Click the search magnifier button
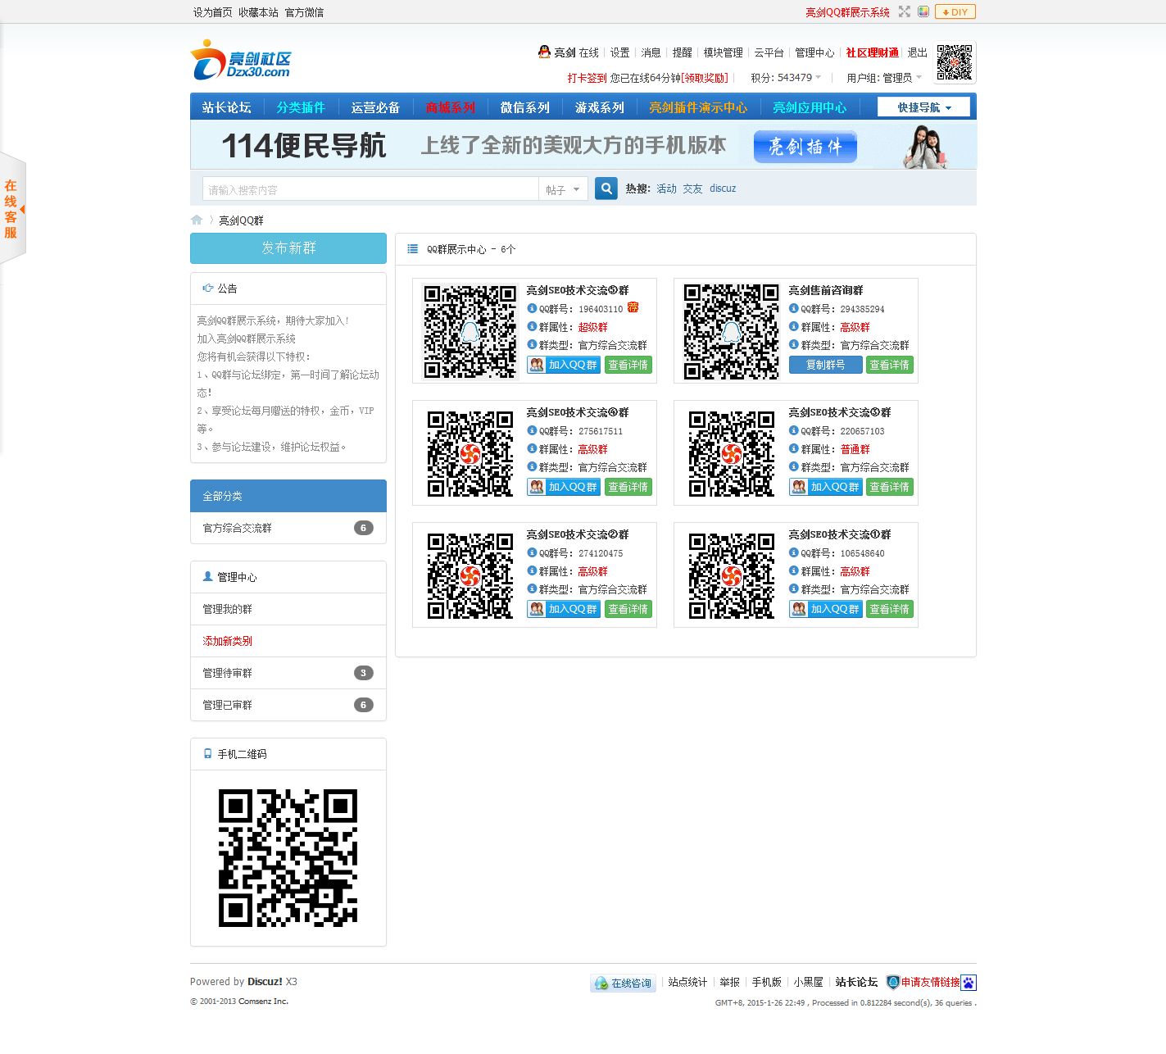This screenshot has height=1054, width=1166. coord(606,189)
